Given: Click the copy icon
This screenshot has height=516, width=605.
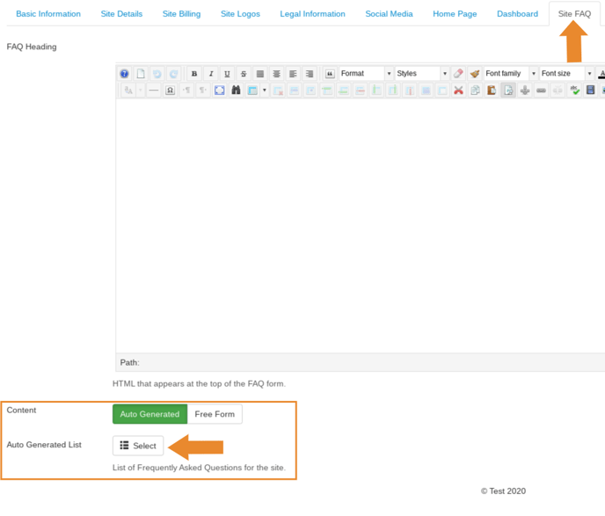Looking at the screenshot, I should 476,91.
